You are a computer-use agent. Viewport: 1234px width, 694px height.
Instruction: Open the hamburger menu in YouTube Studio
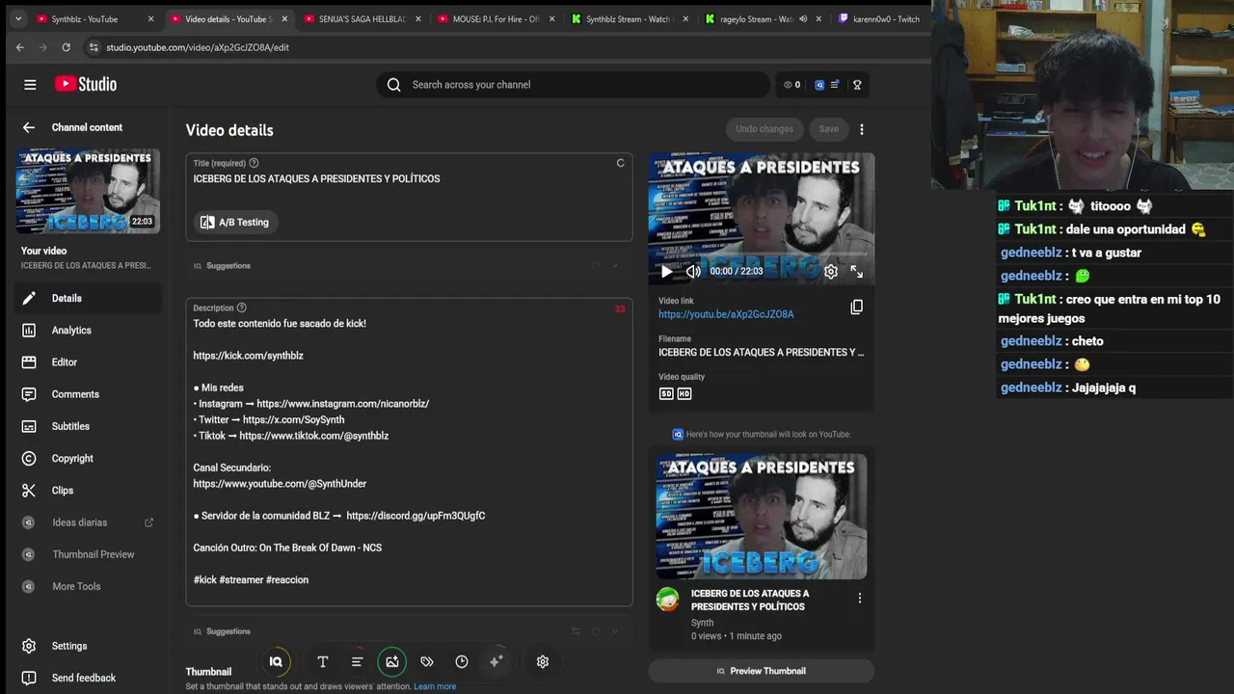click(30, 85)
